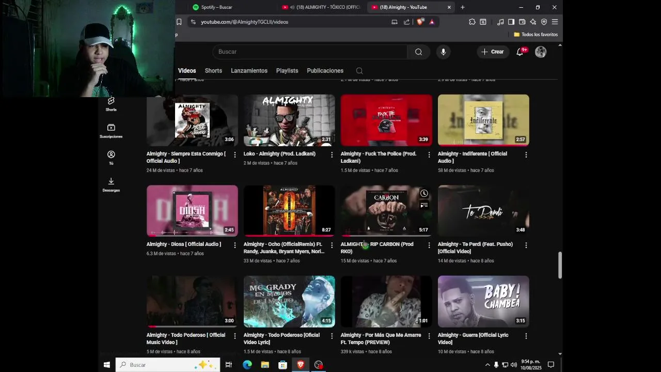The image size is (661, 372).
Task: Click the browser bookmark icon
Action: [179, 22]
